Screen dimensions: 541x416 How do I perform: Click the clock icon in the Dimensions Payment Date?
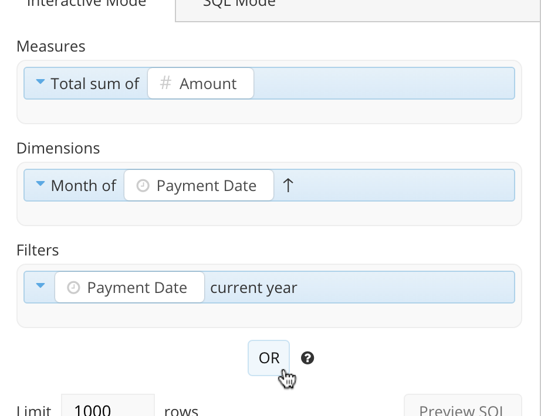(143, 186)
